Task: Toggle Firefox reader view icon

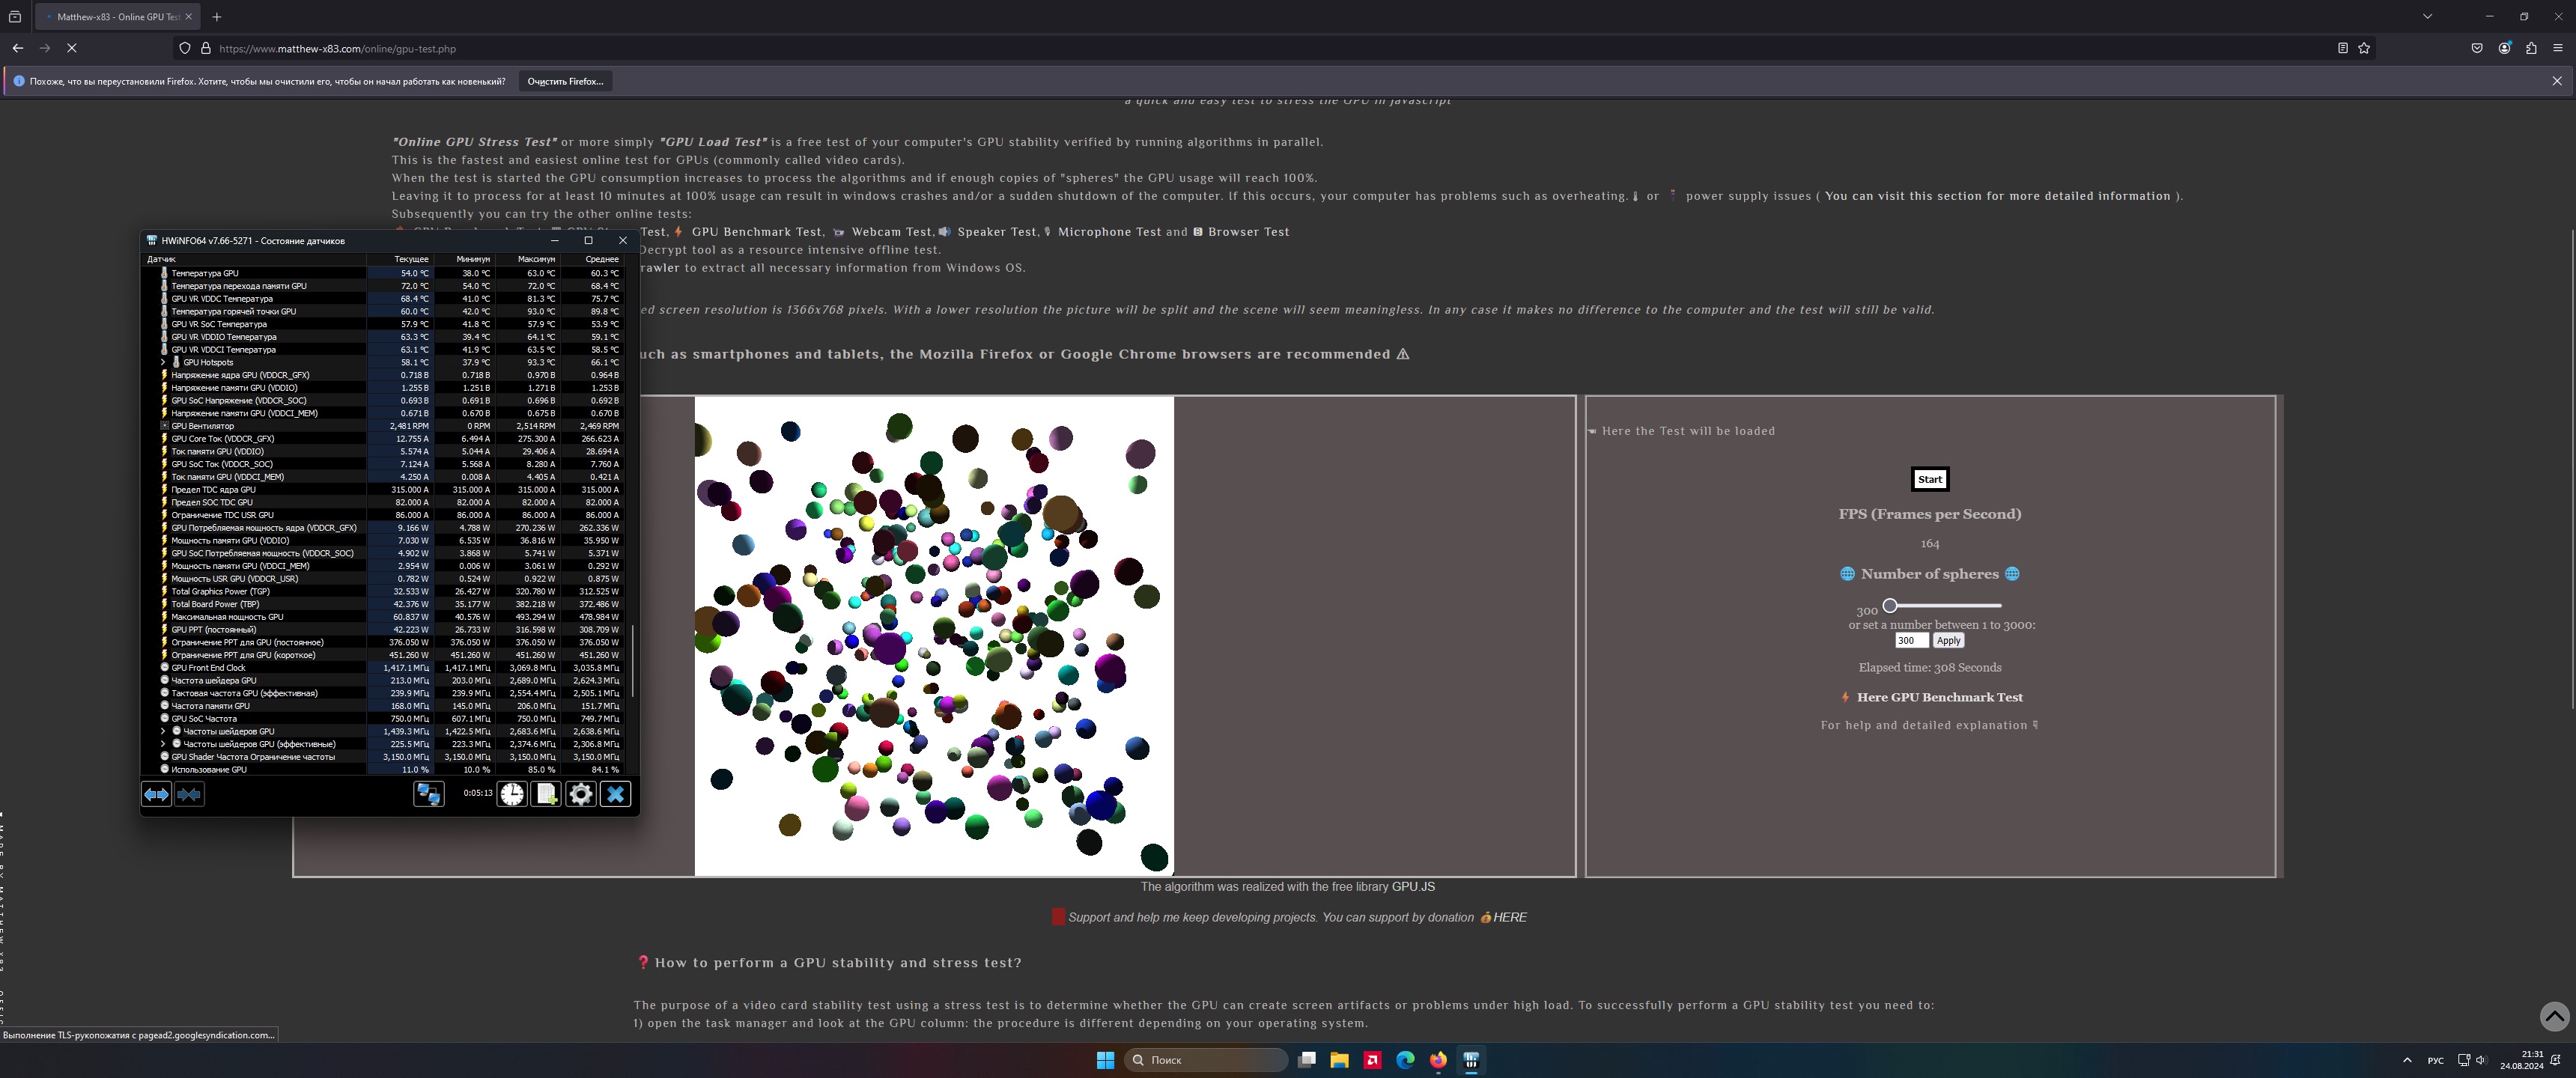Action: point(2342,48)
